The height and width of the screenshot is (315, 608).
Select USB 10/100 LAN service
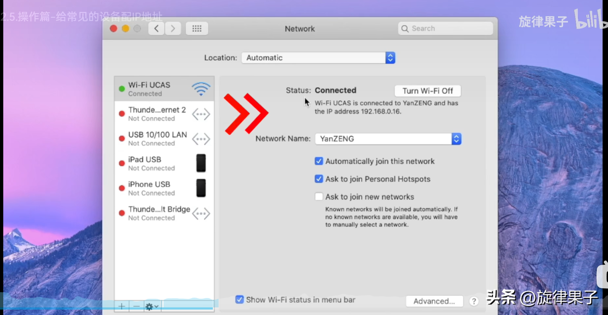(157, 139)
